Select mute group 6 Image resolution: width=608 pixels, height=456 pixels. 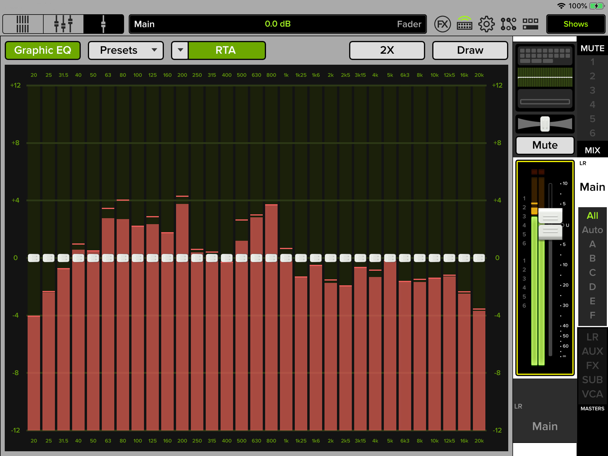pyautogui.click(x=592, y=133)
